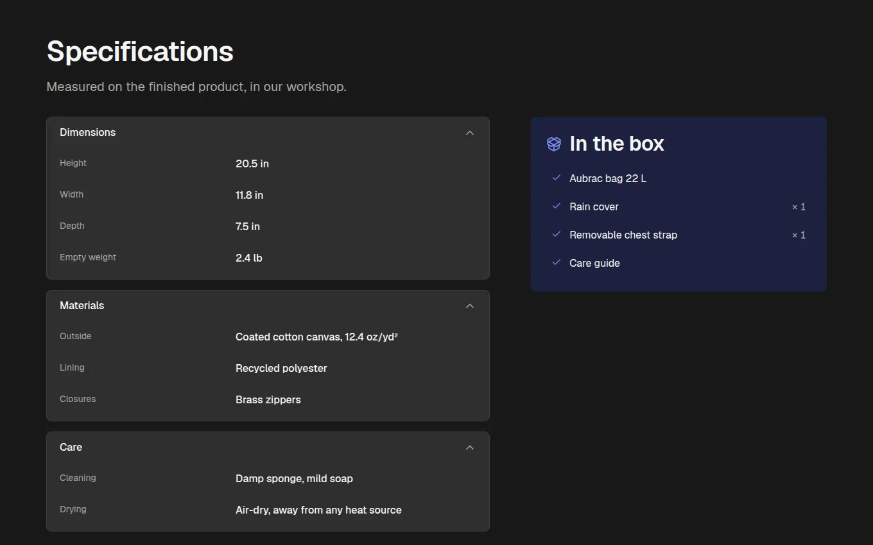The height and width of the screenshot is (545, 873).
Task: Click the Air-dry heat source value
Action: coord(318,510)
